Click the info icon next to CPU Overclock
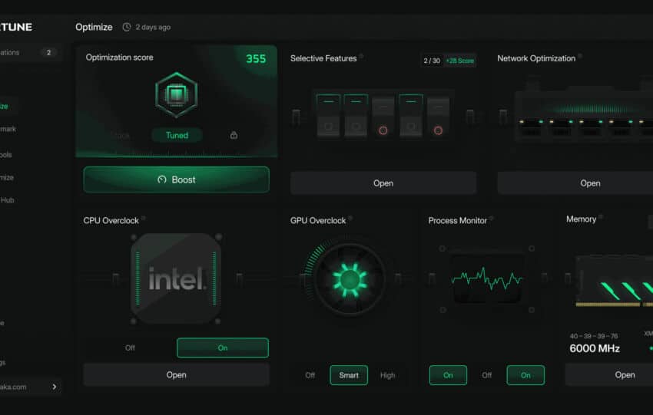Image resolution: width=653 pixels, height=415 pixels. 143,218
